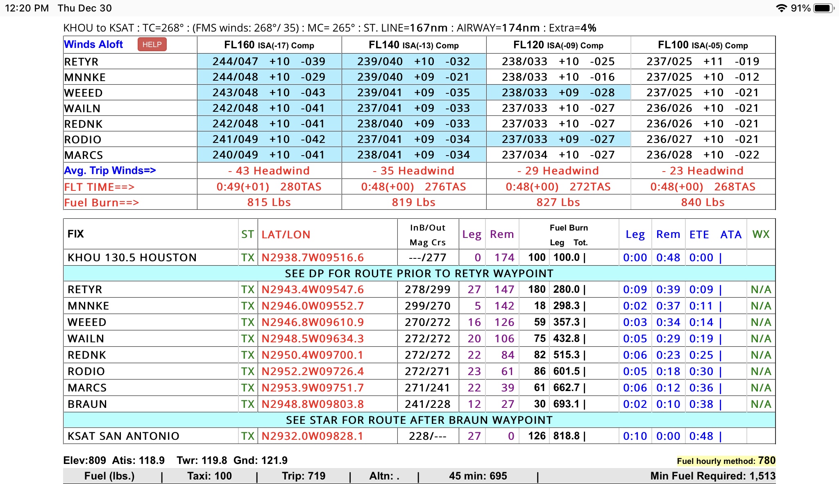Tap the 12:20 PM clock
839x484 pixels.
tap(27, 8)
